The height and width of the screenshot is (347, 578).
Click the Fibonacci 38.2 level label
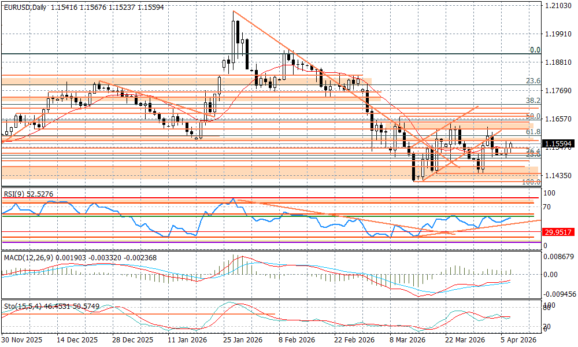coord(534,100)
